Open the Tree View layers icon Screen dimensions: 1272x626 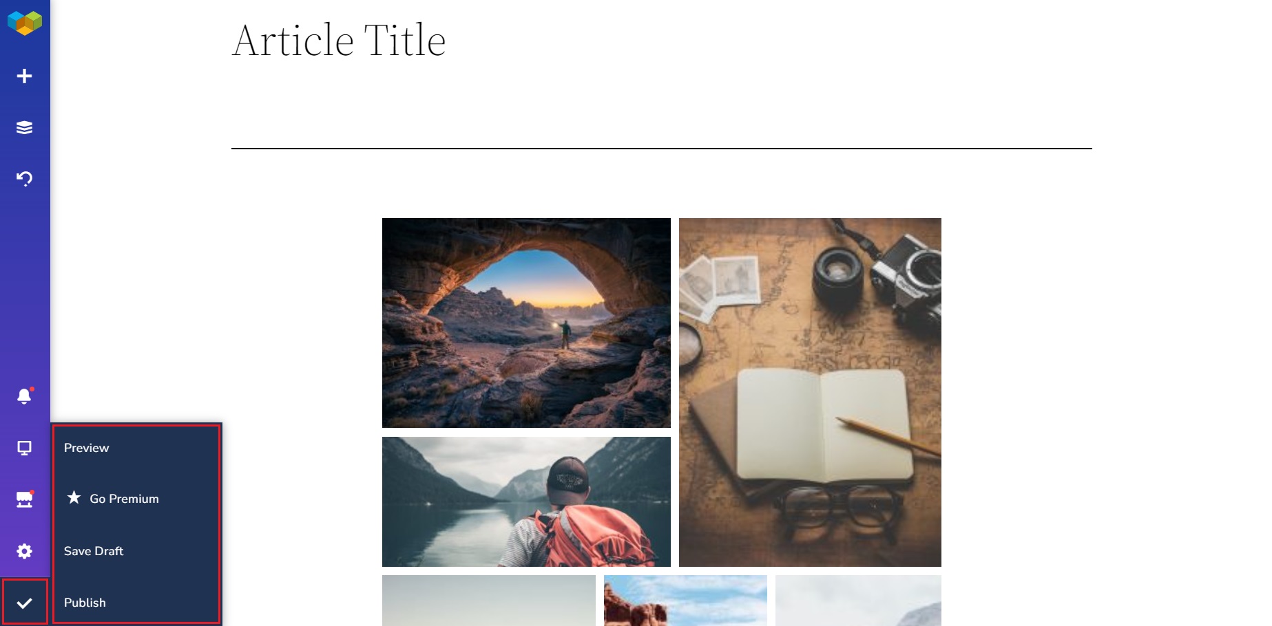[x=25, y=127]
